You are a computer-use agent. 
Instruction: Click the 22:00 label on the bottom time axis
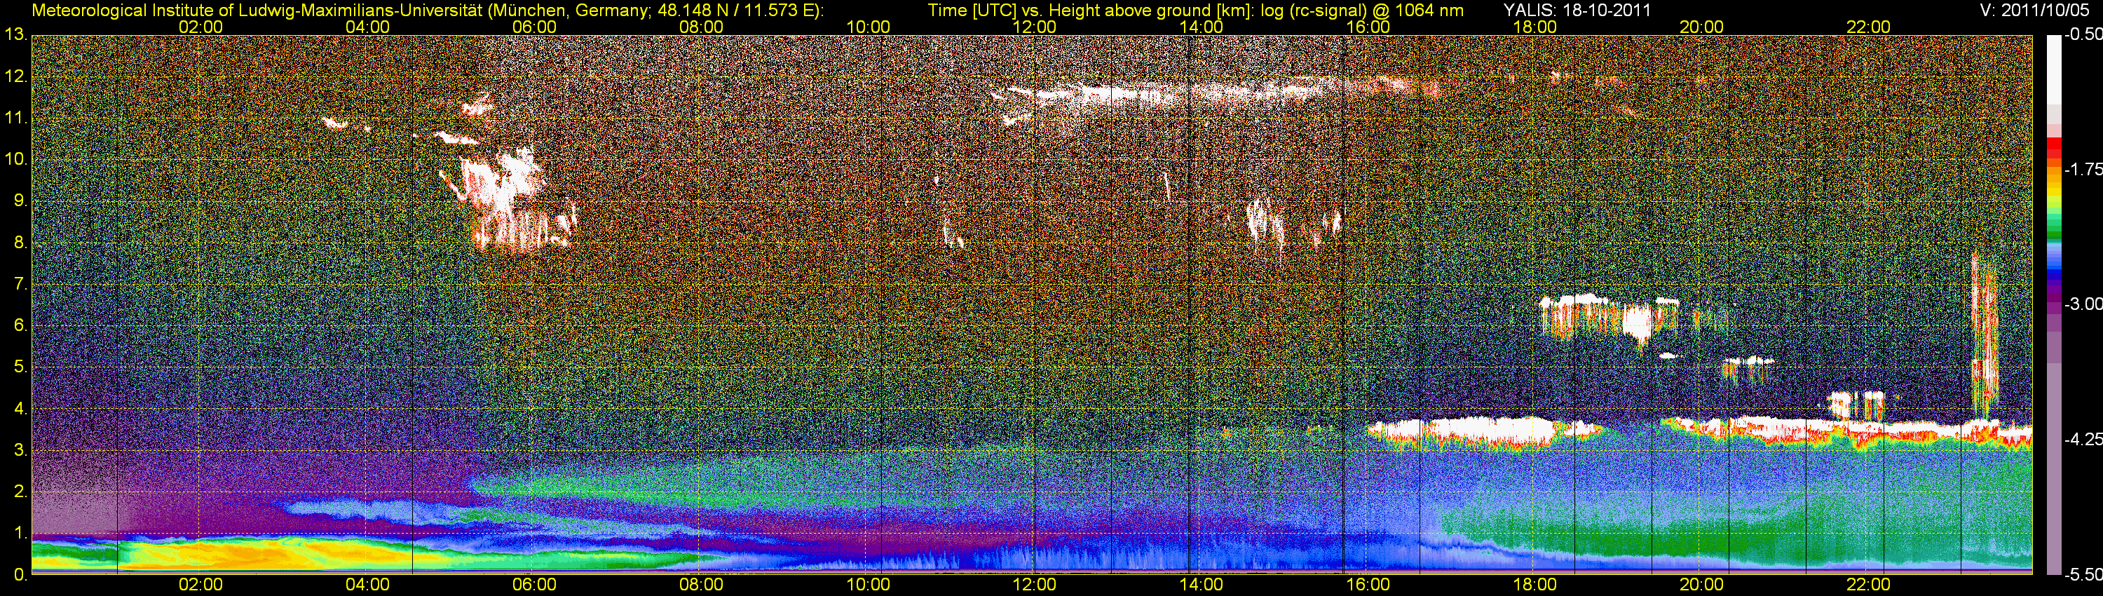1869,585
